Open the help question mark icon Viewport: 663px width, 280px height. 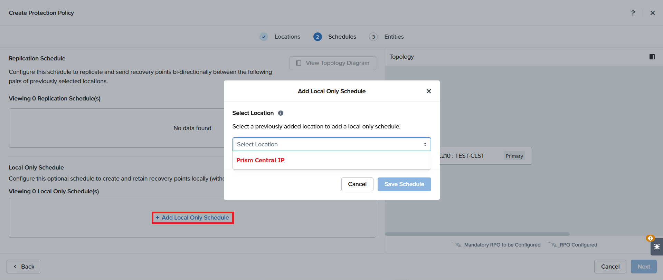pyautogui.click(x=633, y=13)
